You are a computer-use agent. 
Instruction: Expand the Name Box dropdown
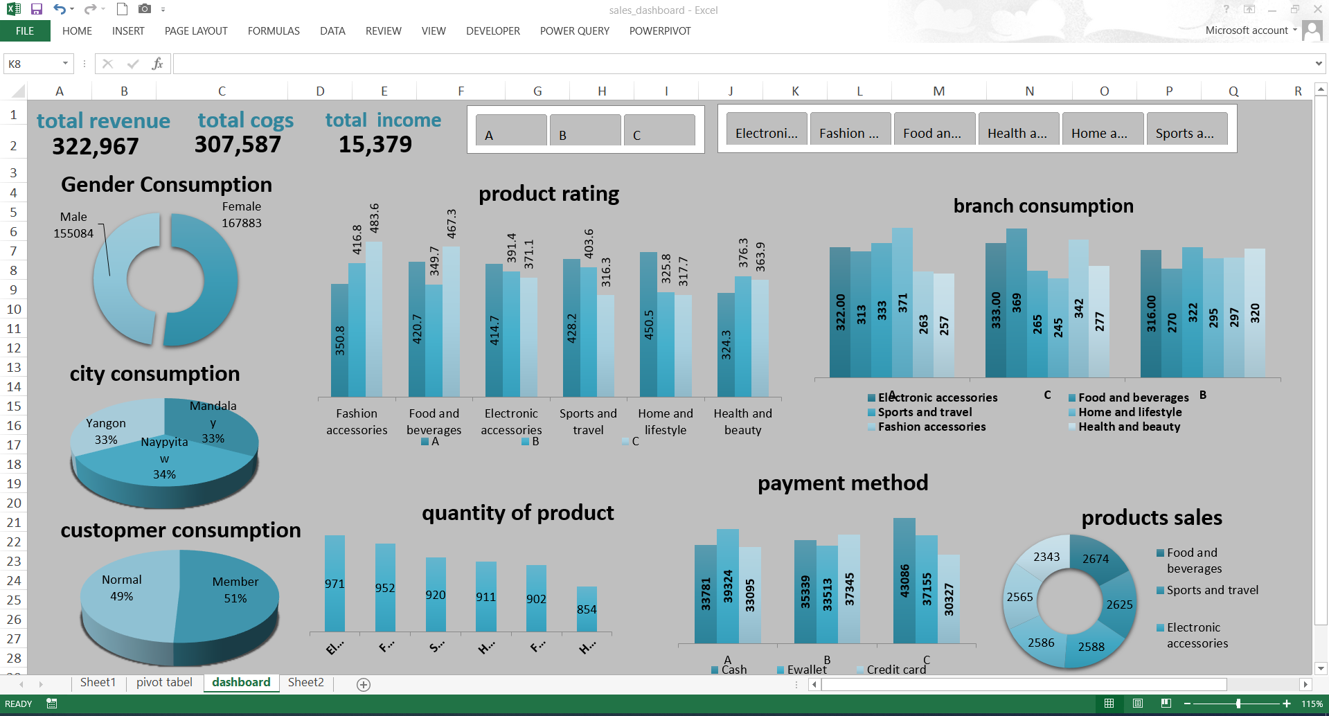coord(65,64)
